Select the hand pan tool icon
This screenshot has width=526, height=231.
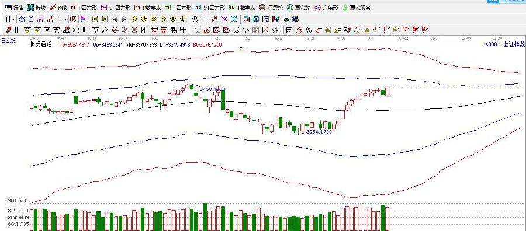pyautogui.click(x=195, y=19)
